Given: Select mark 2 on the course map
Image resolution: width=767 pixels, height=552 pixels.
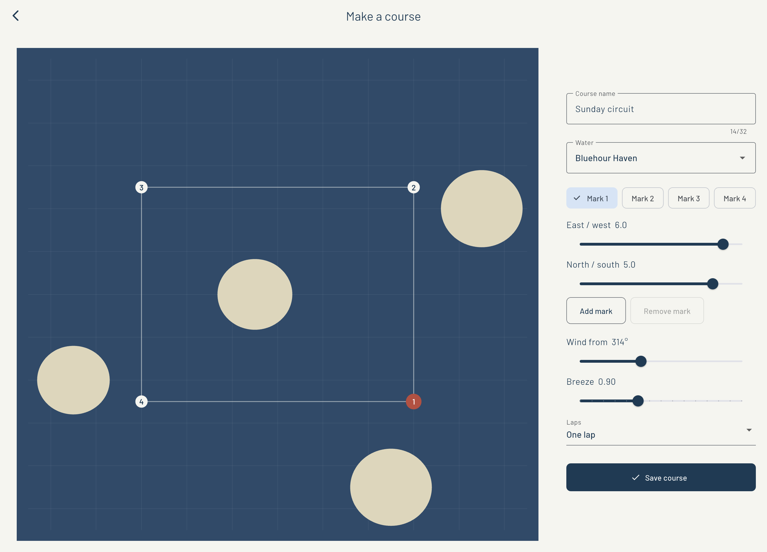Looking at the screenshot, I should point(413,187).
